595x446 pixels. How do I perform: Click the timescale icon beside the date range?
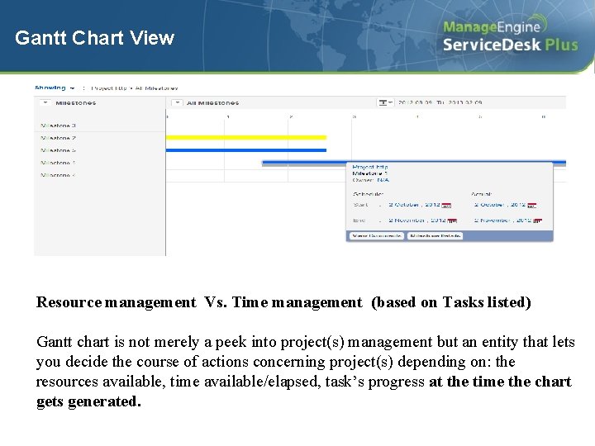pyautogui.click(x=385, y=102)
